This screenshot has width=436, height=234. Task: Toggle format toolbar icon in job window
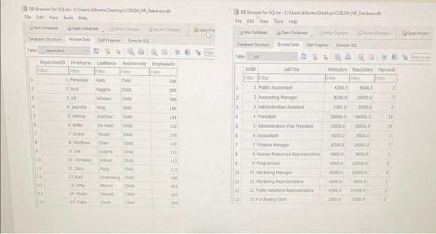tap(384, 57)
